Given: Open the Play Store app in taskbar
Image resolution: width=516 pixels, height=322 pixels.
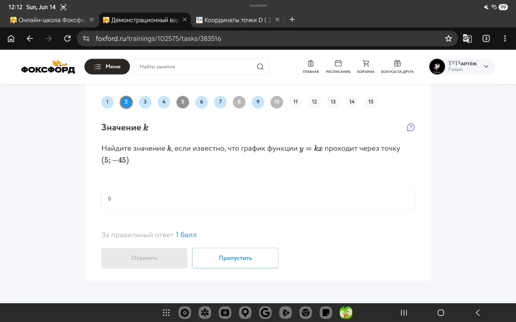Looking at the screenshot, I should tap(285, 313).
